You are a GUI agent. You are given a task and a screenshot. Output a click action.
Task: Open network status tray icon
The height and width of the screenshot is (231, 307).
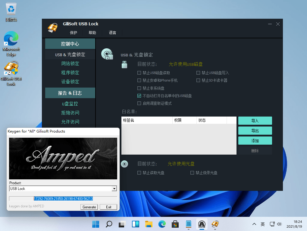272,224
